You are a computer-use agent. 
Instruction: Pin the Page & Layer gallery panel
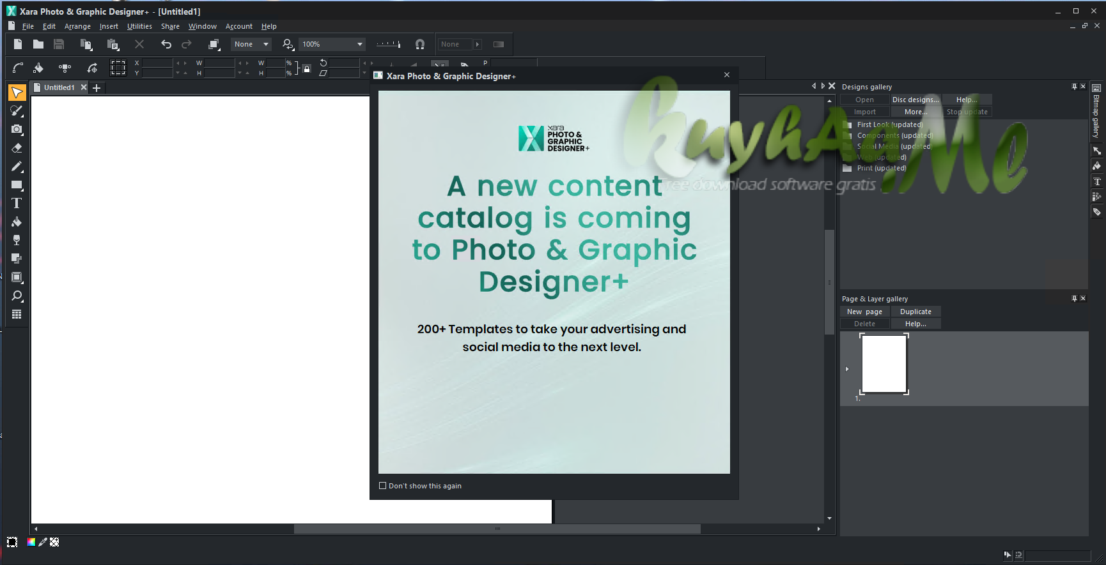pyautogui.click(x=1074, y=298)
